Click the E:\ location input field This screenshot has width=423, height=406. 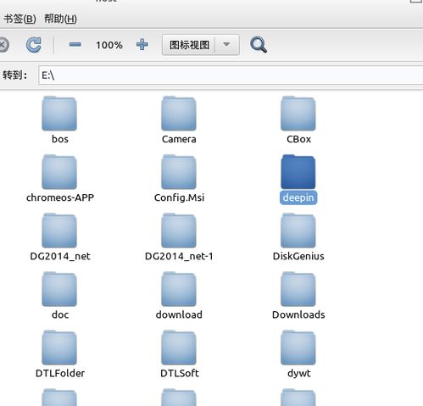point(231,75)
